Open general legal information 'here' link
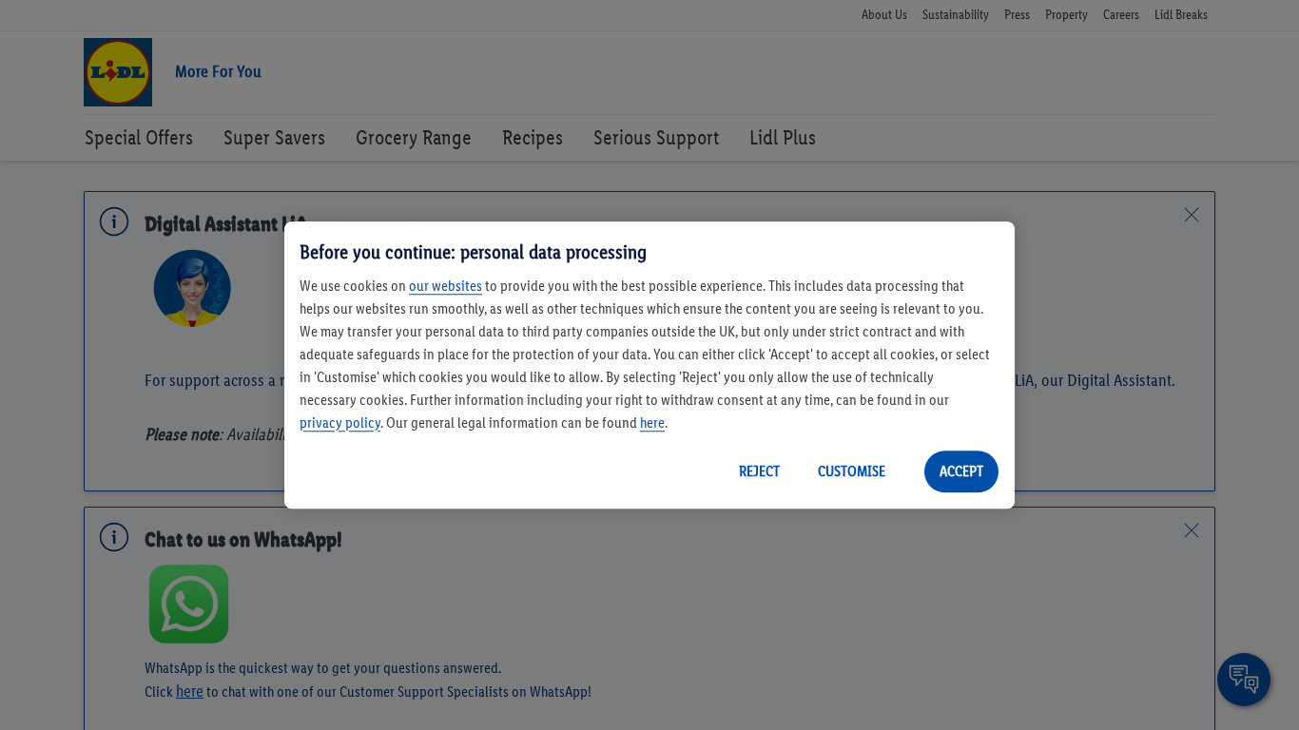The width and height of the screenshot is (1299, 730). [651, 423]
